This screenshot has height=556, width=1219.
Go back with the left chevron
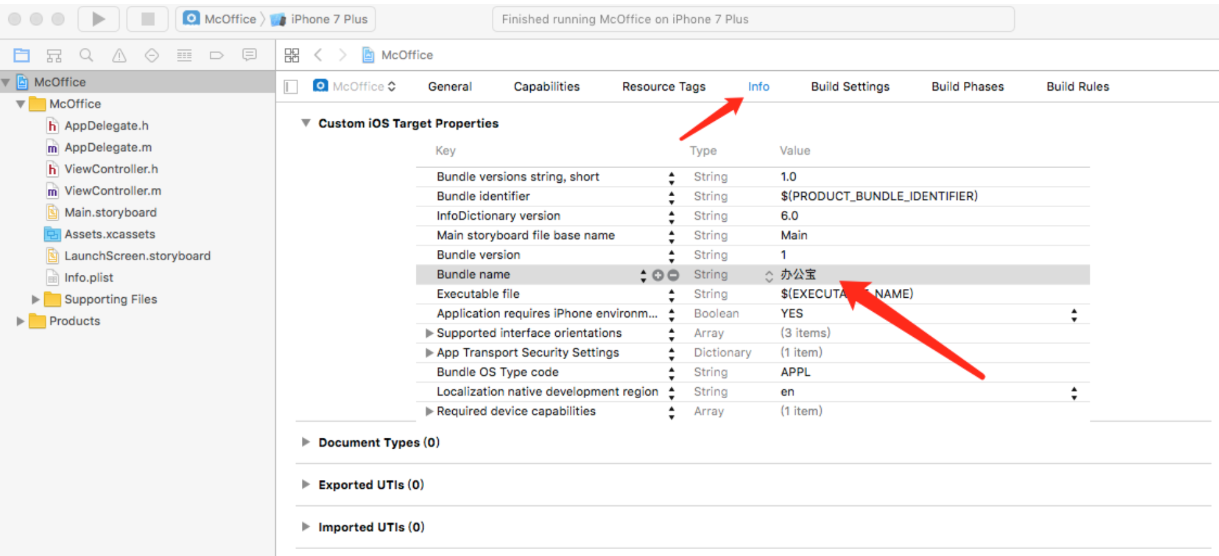[318, 55]
